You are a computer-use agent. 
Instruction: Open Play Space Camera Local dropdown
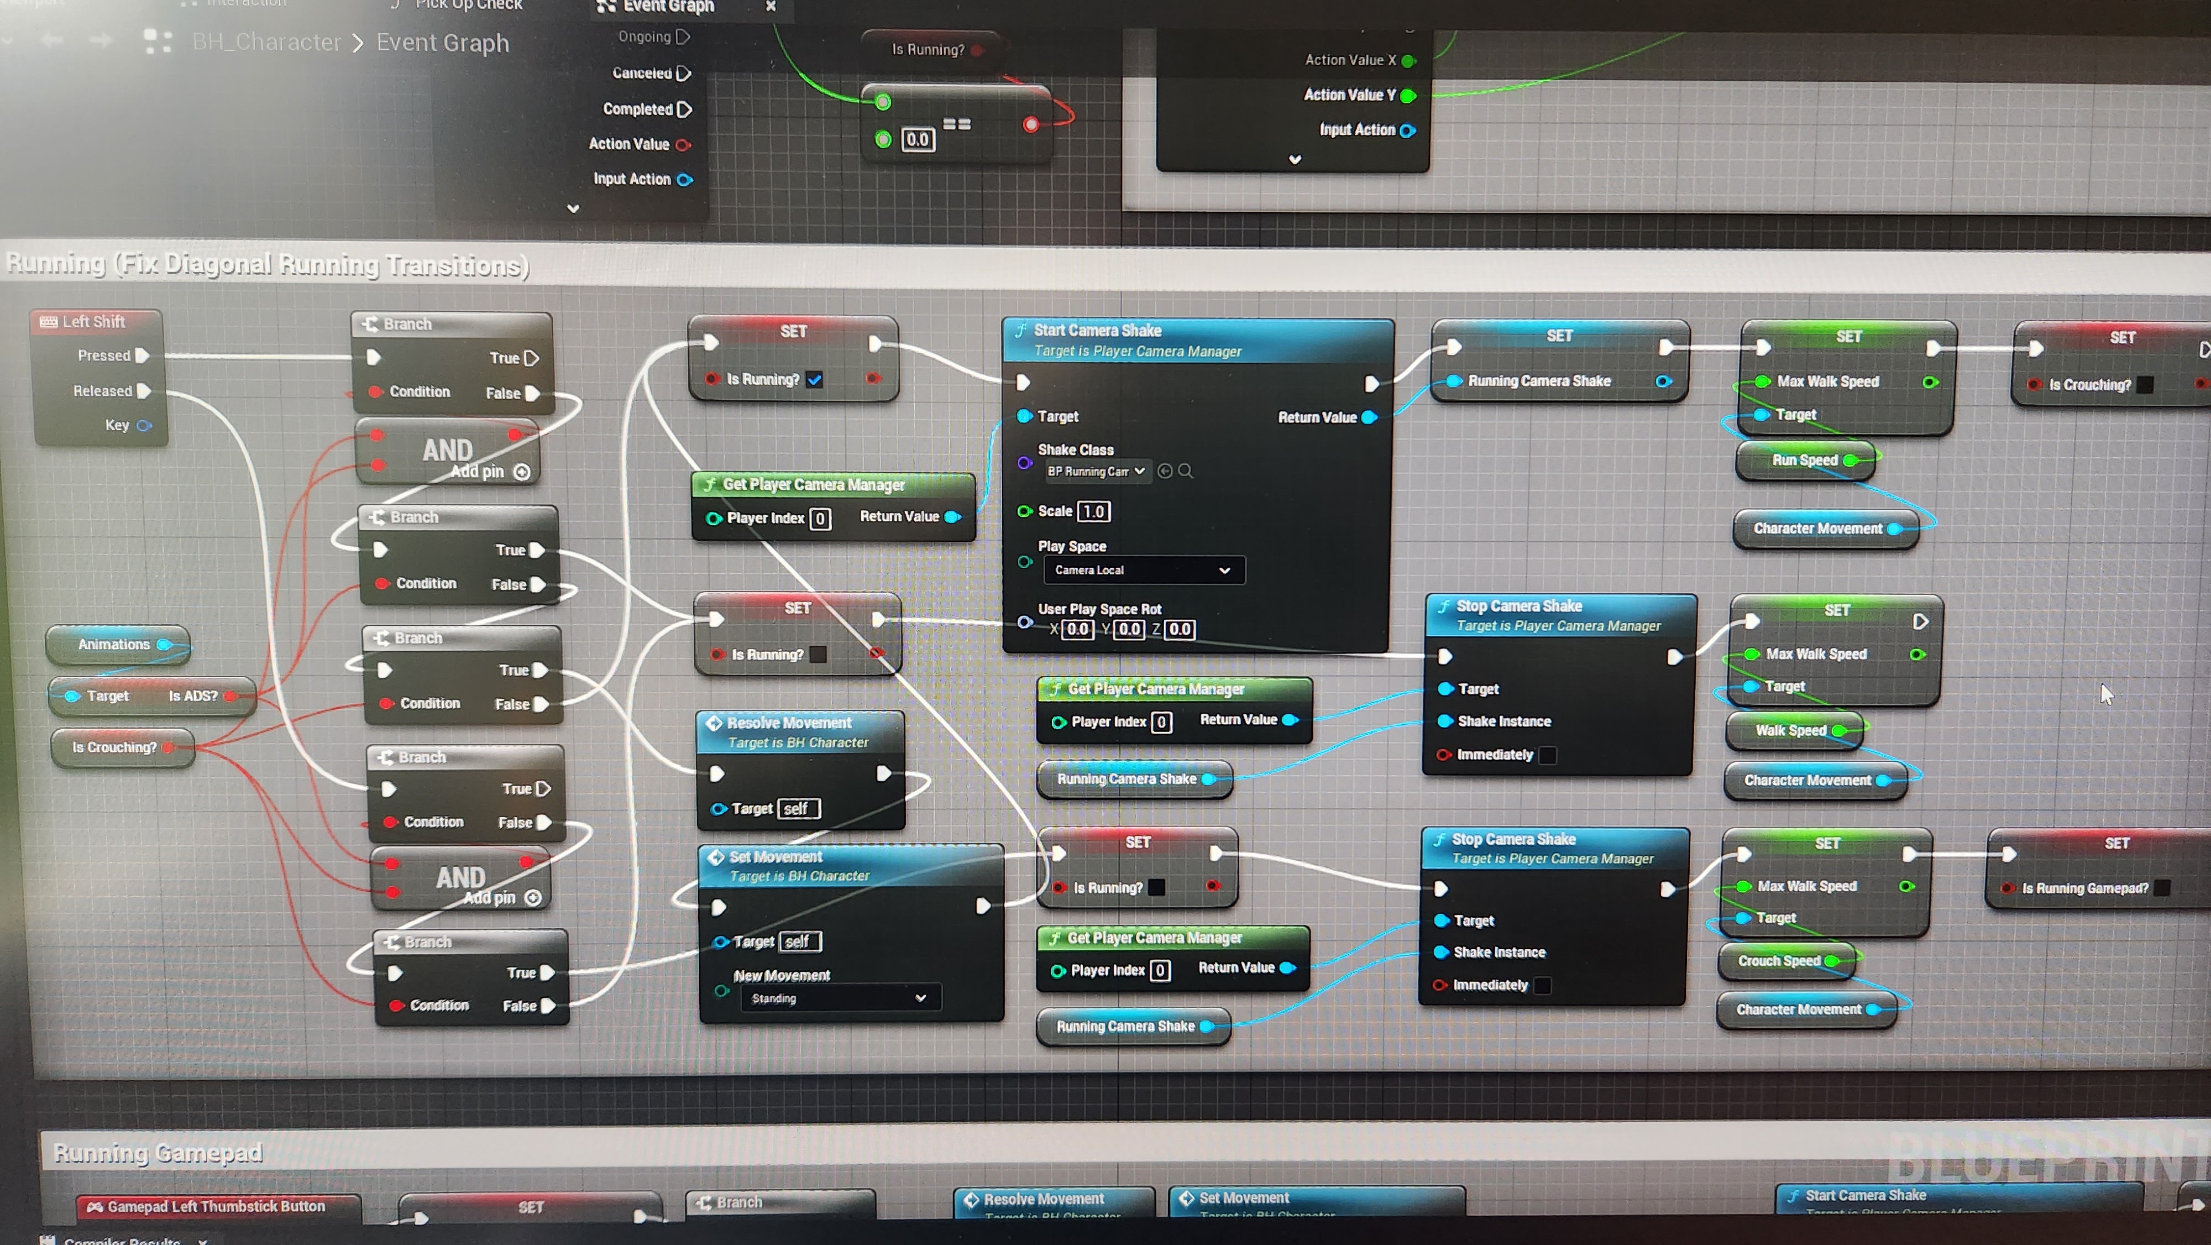coord(1144,570)
